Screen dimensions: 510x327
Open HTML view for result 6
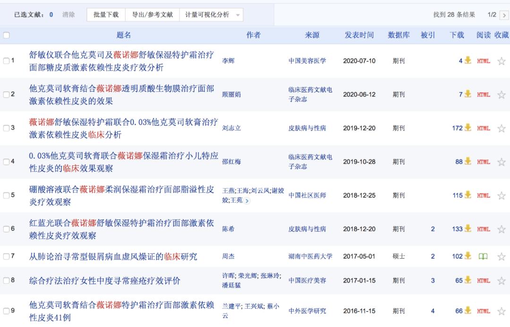(x=483, y=229)
